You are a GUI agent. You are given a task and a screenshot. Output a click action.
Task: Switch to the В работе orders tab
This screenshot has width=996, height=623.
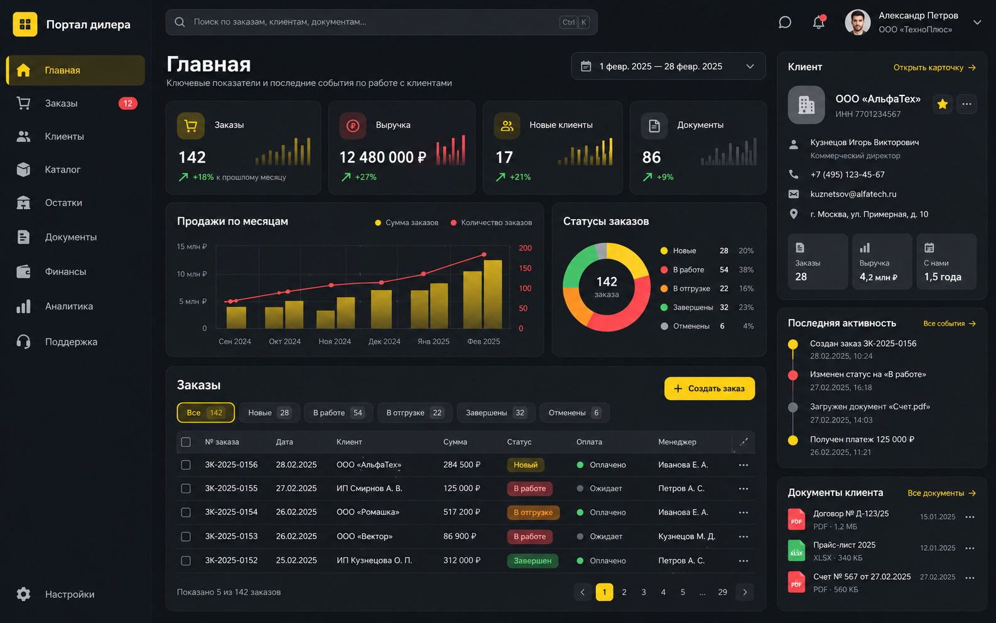tap(338, 413)
